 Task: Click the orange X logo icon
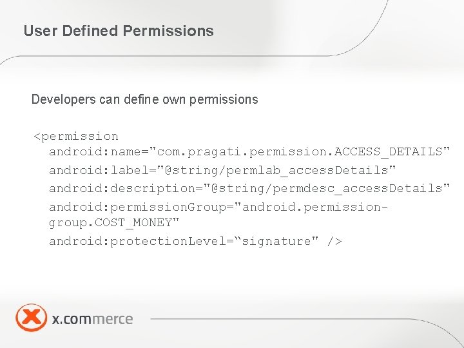(32, 317)
